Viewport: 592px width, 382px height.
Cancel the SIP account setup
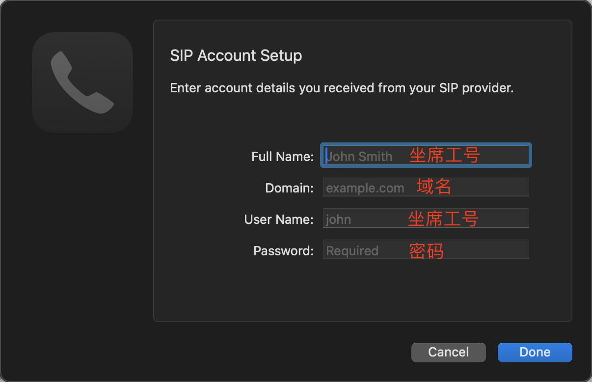coord(449,352)
